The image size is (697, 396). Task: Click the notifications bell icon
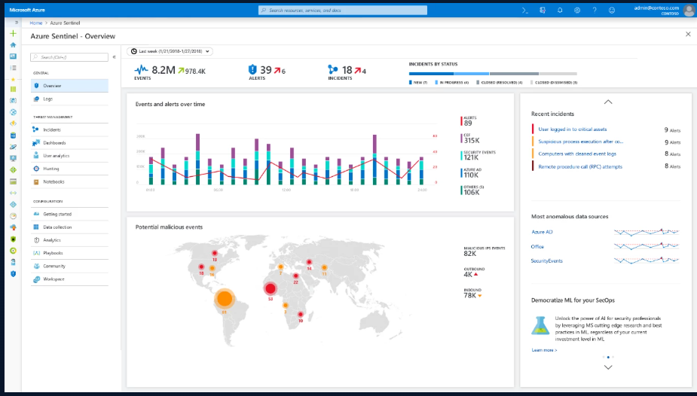pyautogui.click(x=560, y=10)
